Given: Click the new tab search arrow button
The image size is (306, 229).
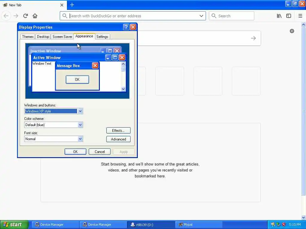Looking at the screenshot, I should [x=253, y=38].
